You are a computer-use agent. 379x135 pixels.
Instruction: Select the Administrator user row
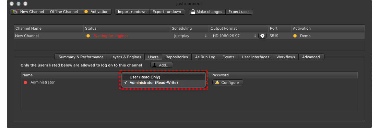(189, 82)
